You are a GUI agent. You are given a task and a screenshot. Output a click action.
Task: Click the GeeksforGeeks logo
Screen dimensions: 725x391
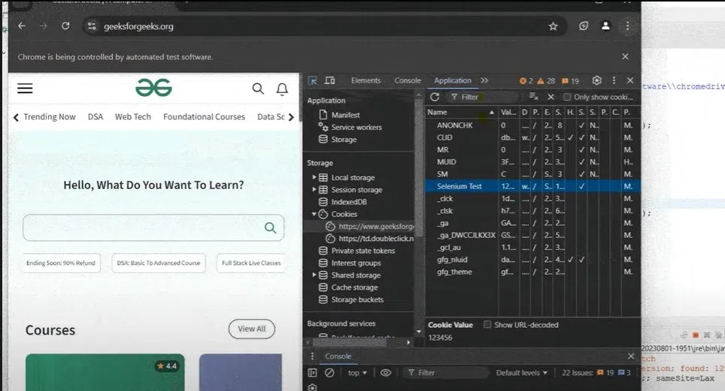(154, 88)
